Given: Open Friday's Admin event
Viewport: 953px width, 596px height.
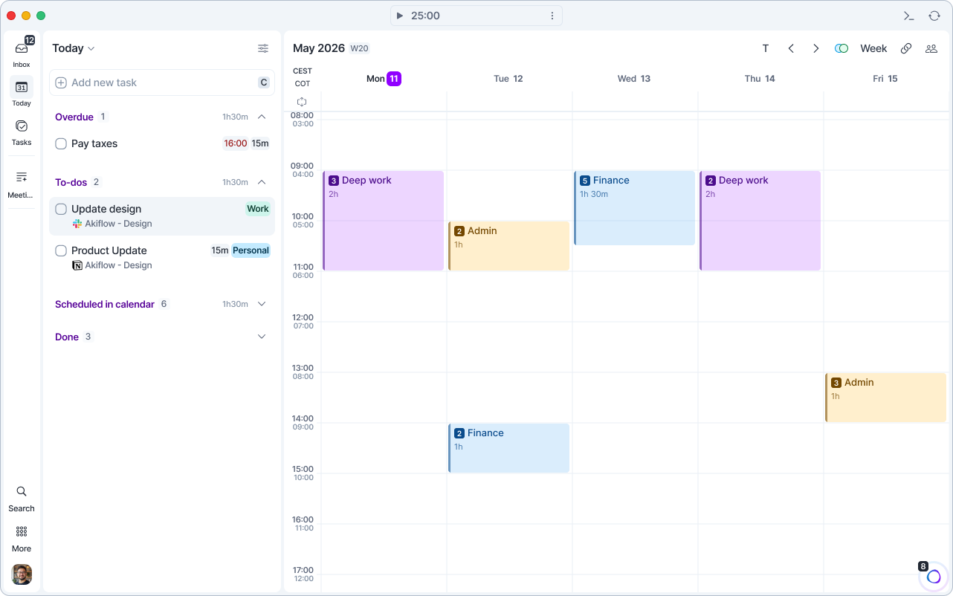Looking at the screenshot, I should (886, 398).
